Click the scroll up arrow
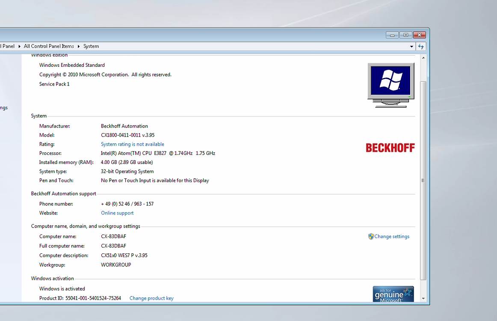Image resolution: width=497 pixels, height=321 pixels. tap(423, 57)
